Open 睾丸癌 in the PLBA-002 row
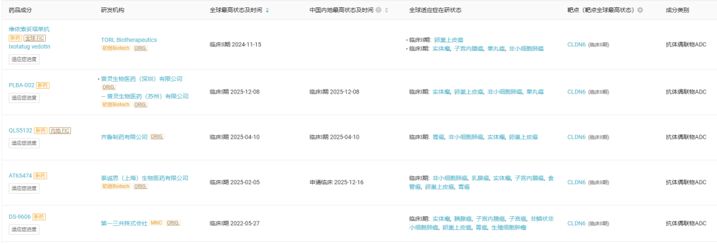Image resolution: width=717 pixels, height=244 pixels. pyautogui.click(x=535, y=92)
